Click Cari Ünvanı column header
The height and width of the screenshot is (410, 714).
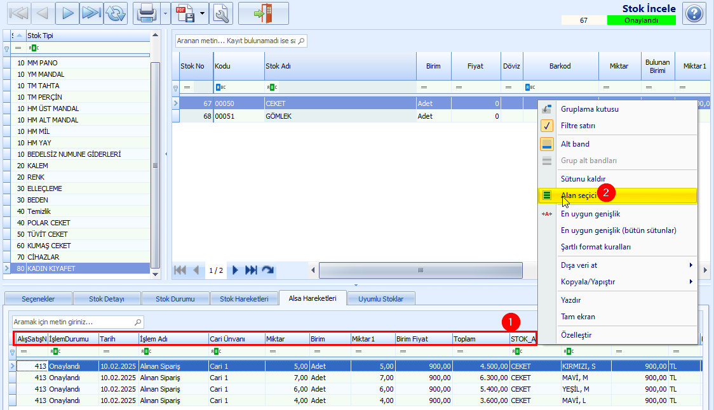[237, 339]
